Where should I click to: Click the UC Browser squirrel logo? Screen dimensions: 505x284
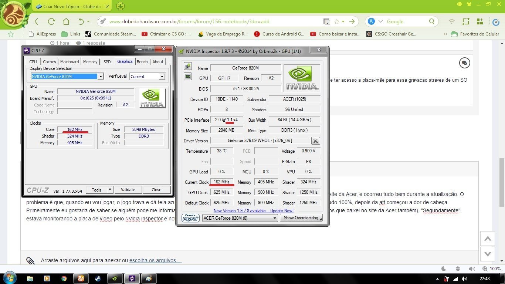(x=14, y=15)
